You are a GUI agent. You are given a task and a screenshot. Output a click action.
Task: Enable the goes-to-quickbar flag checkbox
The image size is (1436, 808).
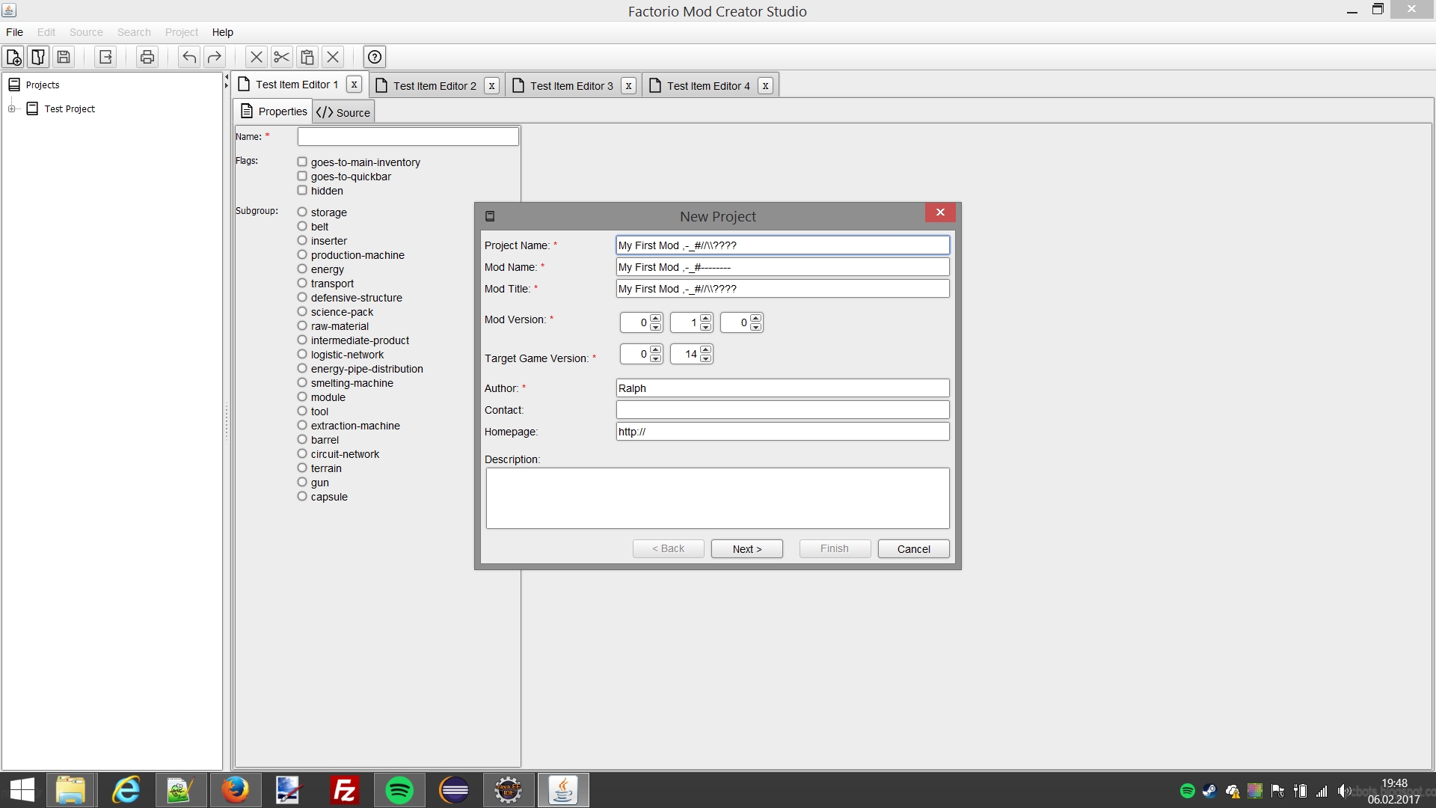[x=302, y=177]
